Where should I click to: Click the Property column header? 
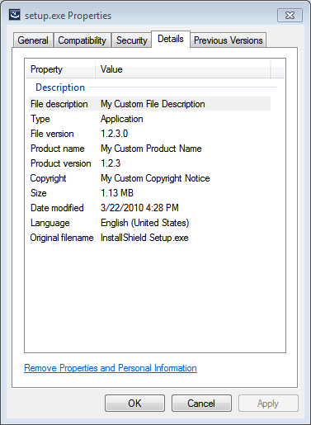click(x=60, y=69)
